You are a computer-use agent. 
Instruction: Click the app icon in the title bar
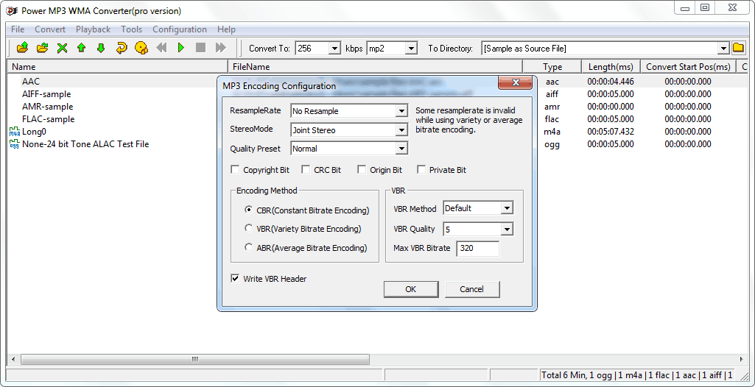[10, 10]
